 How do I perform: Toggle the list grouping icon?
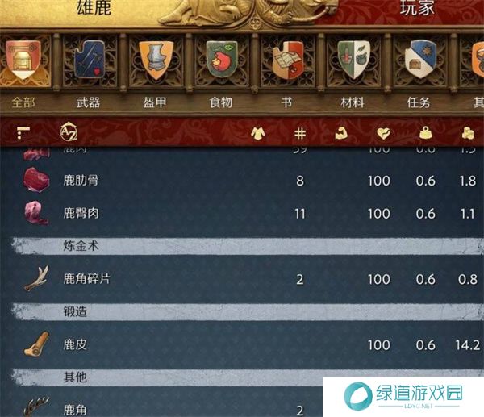point(23,133)
